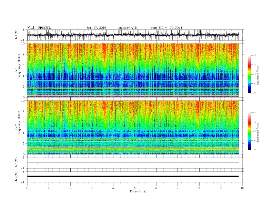273x211 pixels.
Task: Click ch.2 colorbar 'log(PSD)(V²/Hz)' label
Action: coord(258,132)
